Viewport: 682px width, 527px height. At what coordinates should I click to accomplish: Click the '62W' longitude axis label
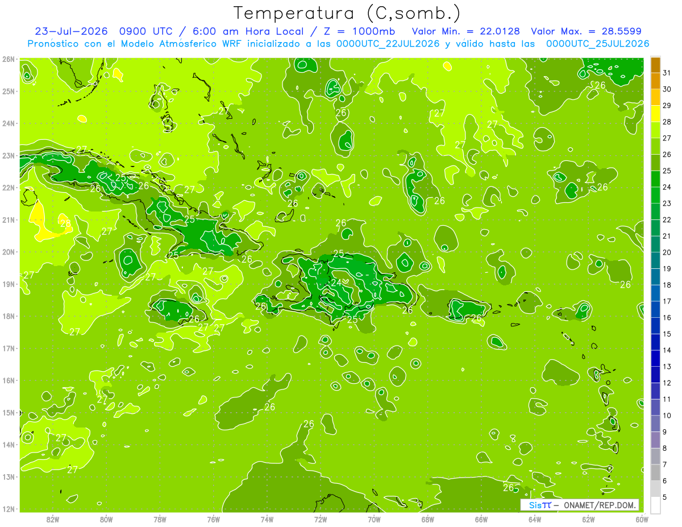tap(588, 519)
